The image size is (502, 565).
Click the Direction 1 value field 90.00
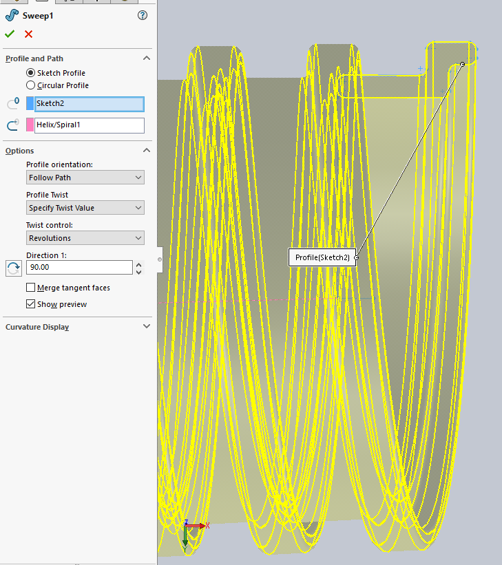pyautogui.click(x=79, y=268)
